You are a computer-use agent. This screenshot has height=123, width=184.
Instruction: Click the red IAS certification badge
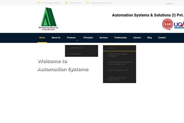(x=167, y=24)
